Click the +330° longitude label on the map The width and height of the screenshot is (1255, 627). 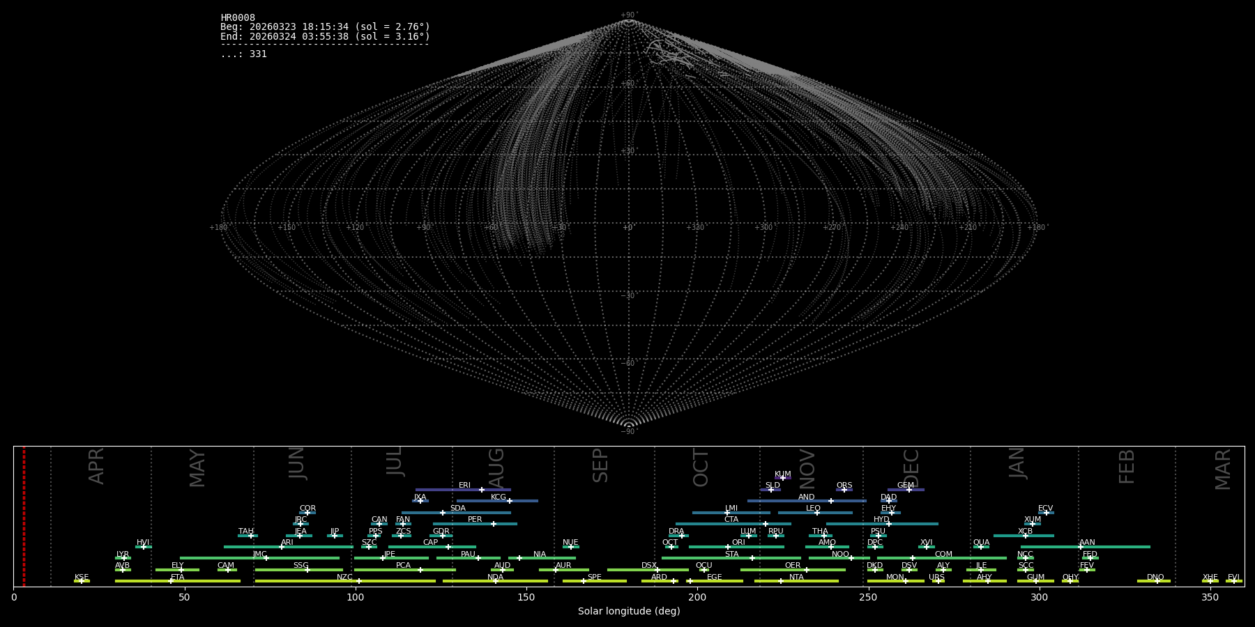click(x=696, y=228)
